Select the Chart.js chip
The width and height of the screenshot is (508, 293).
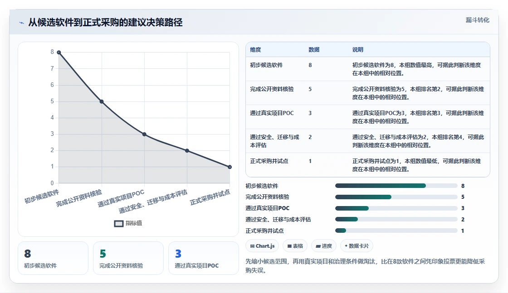tap(263, 246)
